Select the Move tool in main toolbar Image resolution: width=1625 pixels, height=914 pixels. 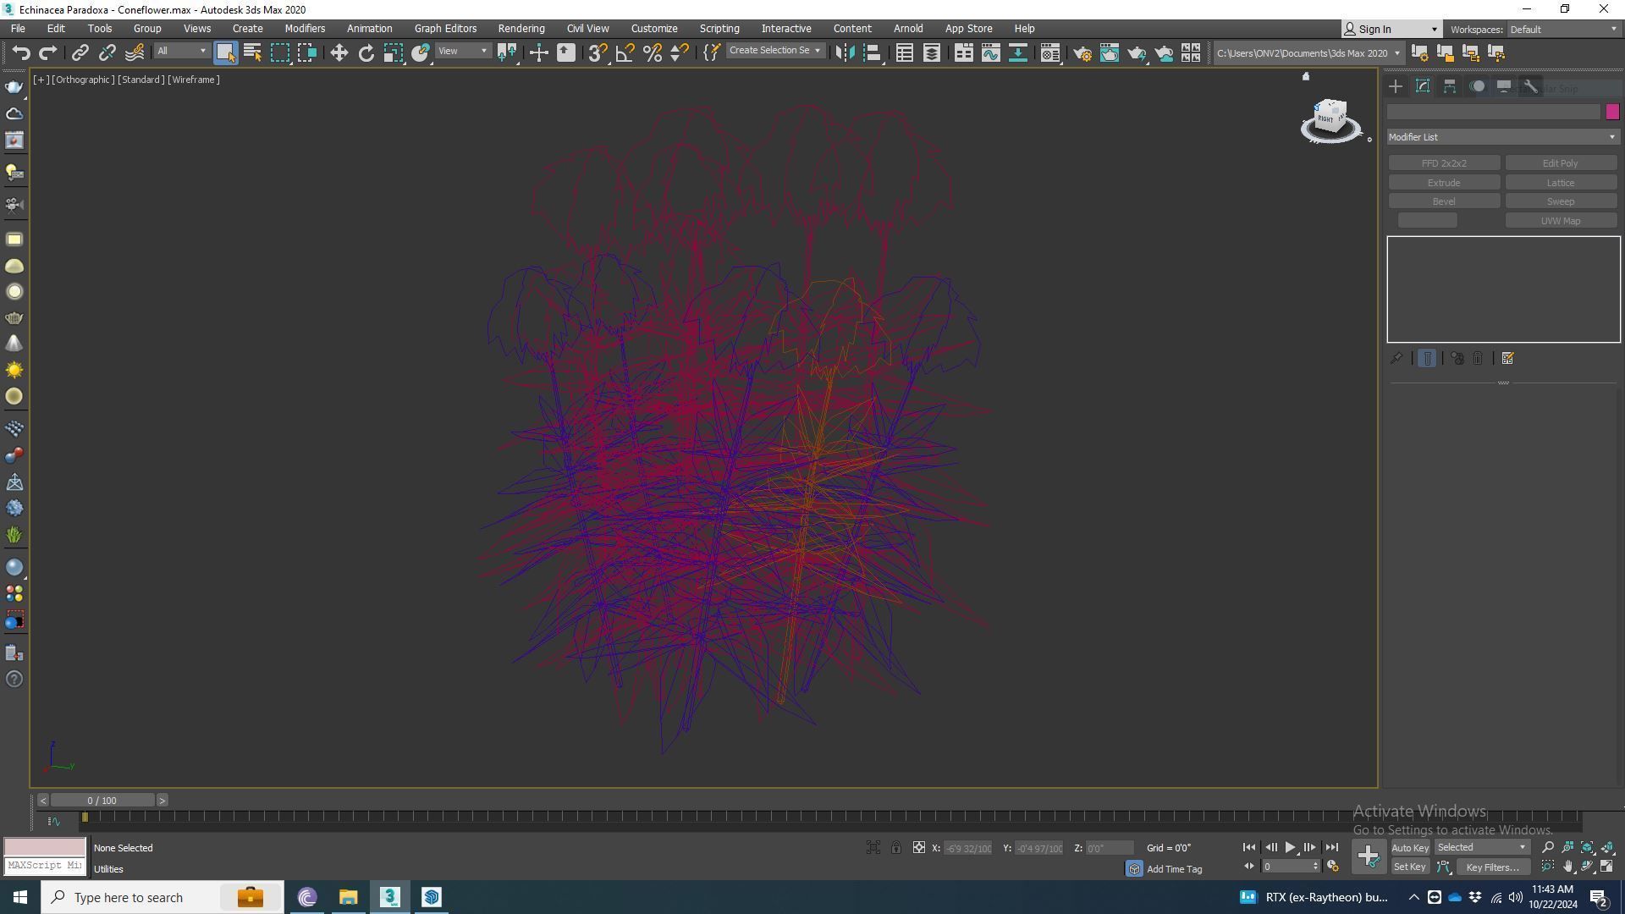[339, 52]
